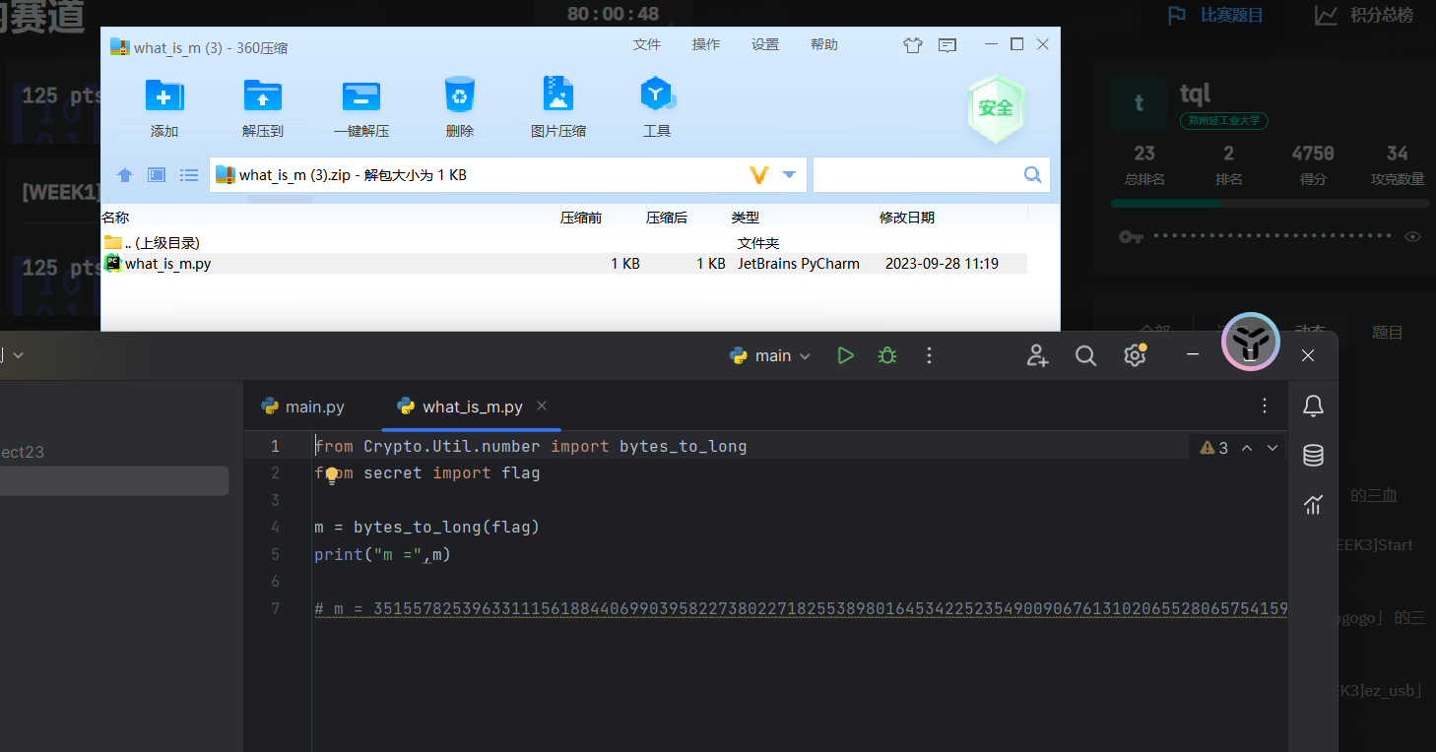
Task: Click the green 安全 security badge
Action: (996, 108)
